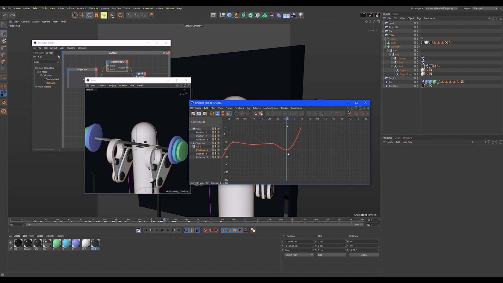Viewport: 503px width, 283px height.
Task: Click the Move tool icon
Action: [82, 15]
